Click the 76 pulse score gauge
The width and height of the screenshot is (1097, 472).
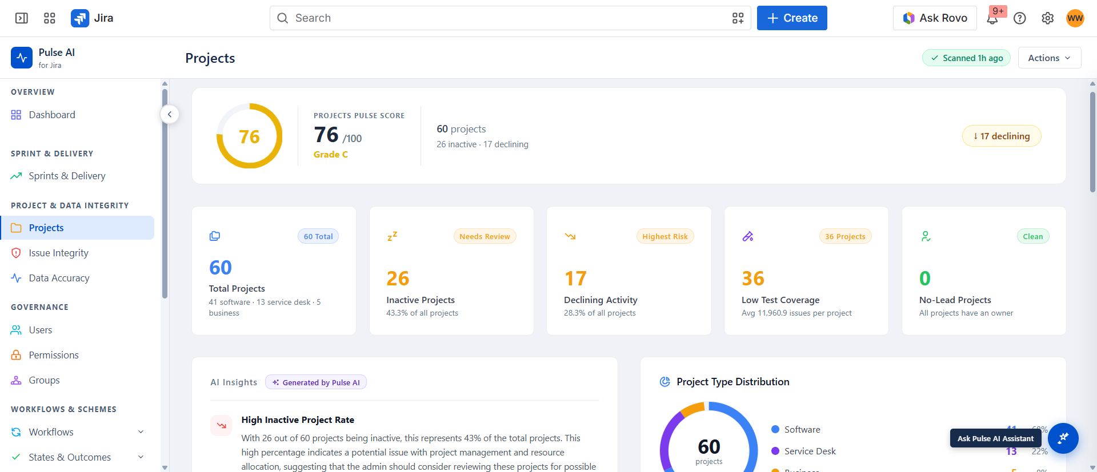[249, 136]
